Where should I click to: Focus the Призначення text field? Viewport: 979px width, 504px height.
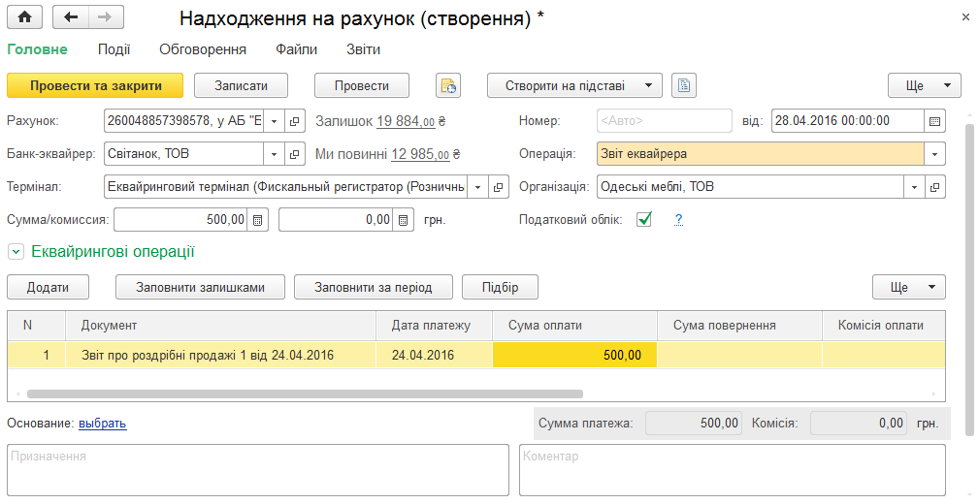pyautogui.click(x=258, y=470)
